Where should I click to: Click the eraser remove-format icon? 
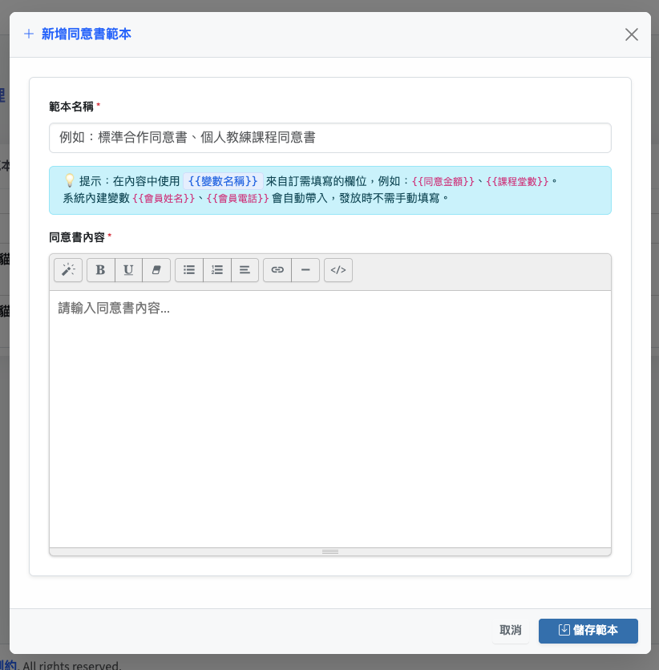[x=156, y=270]
